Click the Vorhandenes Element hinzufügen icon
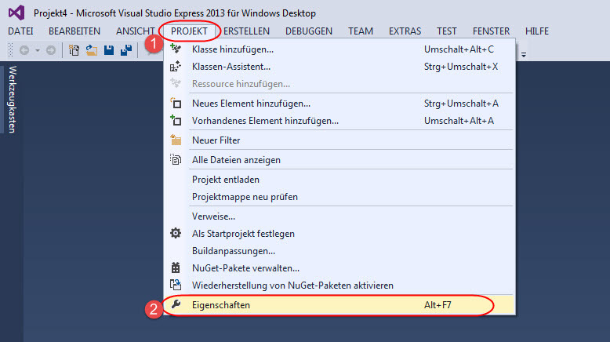 click(x=176, y=120)
